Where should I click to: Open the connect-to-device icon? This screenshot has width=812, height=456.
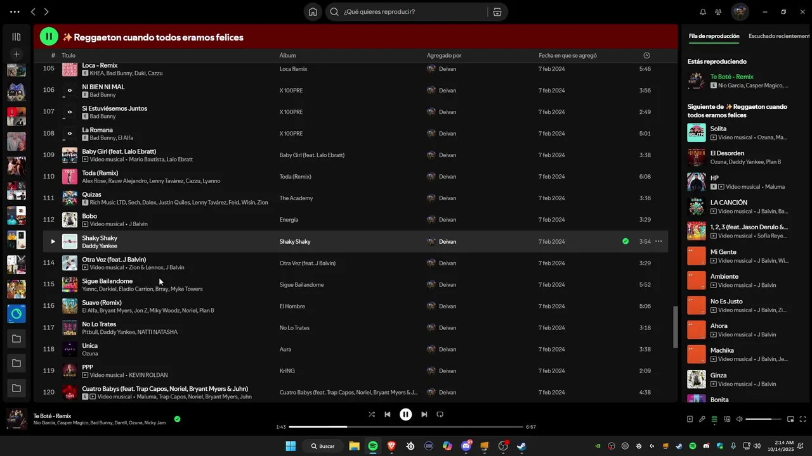[x=727, y=419]
